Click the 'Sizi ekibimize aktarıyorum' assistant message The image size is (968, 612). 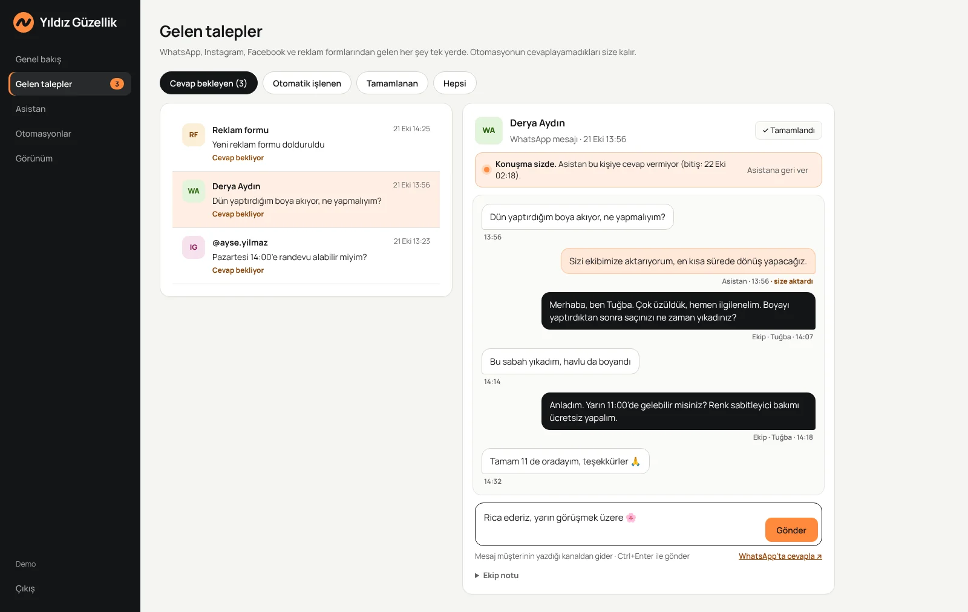(x=688, y=261)
